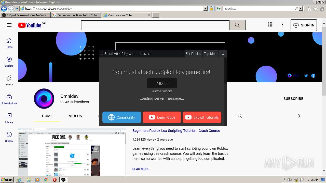Open the YouTube apps grid icon
Screen dimensions: 326x183
pos(270,25)
